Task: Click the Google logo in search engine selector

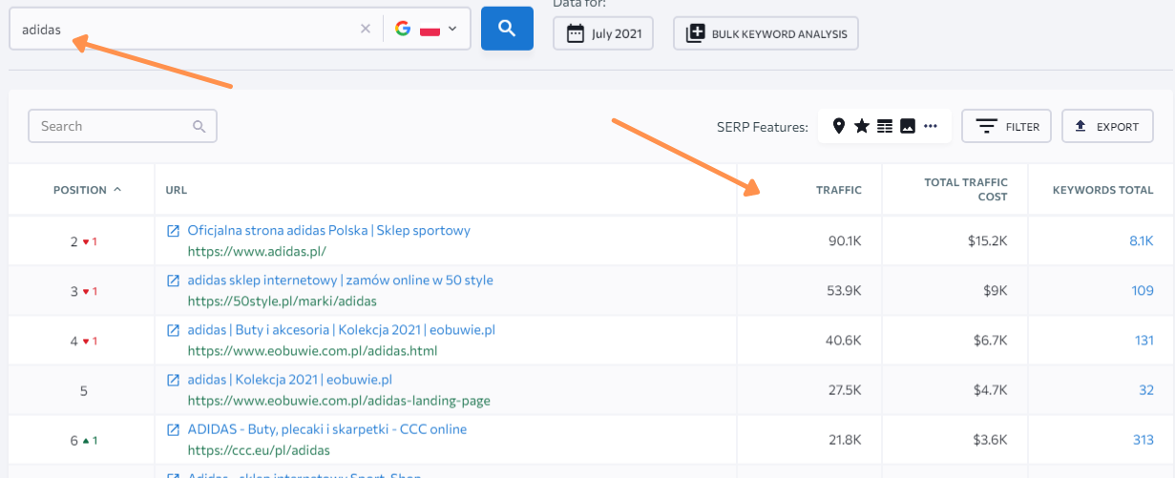Action: tap(403, 29)
